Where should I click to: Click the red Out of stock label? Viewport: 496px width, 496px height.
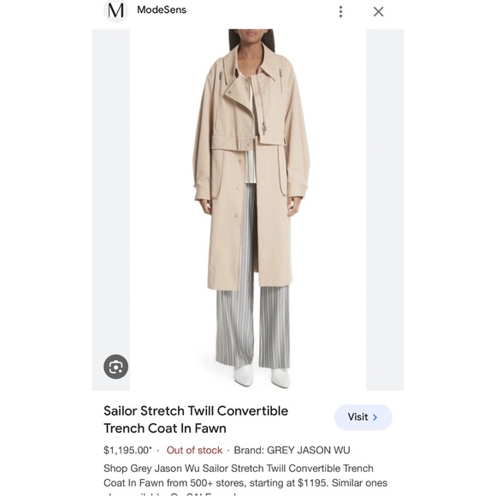point(194,450)
